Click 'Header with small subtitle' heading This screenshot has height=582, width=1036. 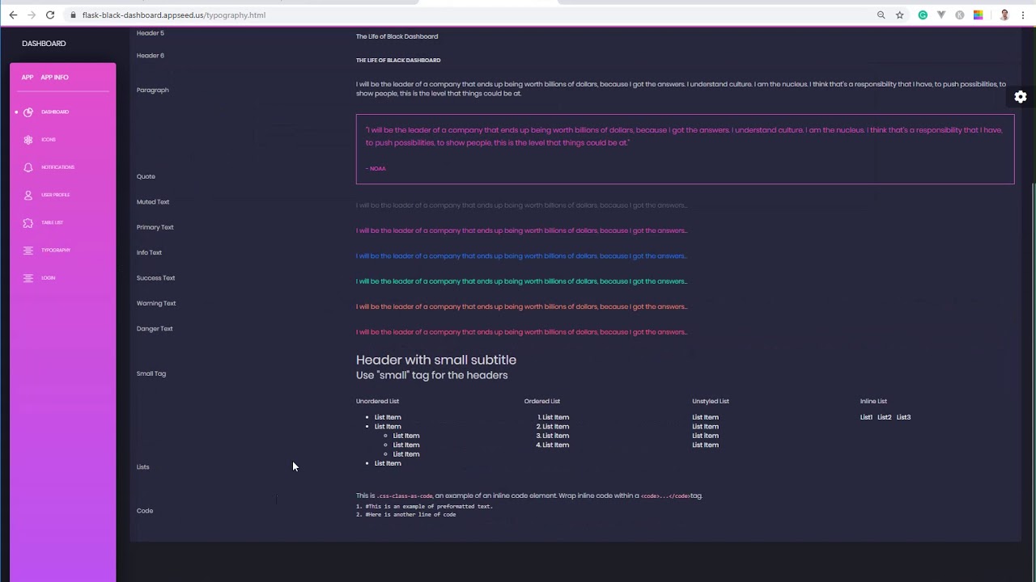click(436, 360)
